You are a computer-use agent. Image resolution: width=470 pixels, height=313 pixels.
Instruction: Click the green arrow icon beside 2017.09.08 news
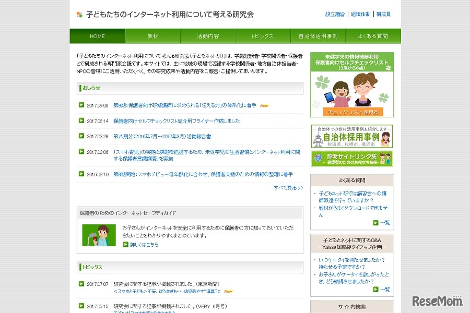81,105
